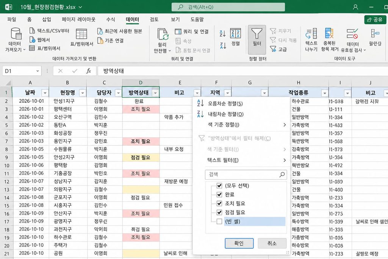The image size is (388, 259).
Task: Sort ascending with the ribbon A-Z icon
Action: 222,33
